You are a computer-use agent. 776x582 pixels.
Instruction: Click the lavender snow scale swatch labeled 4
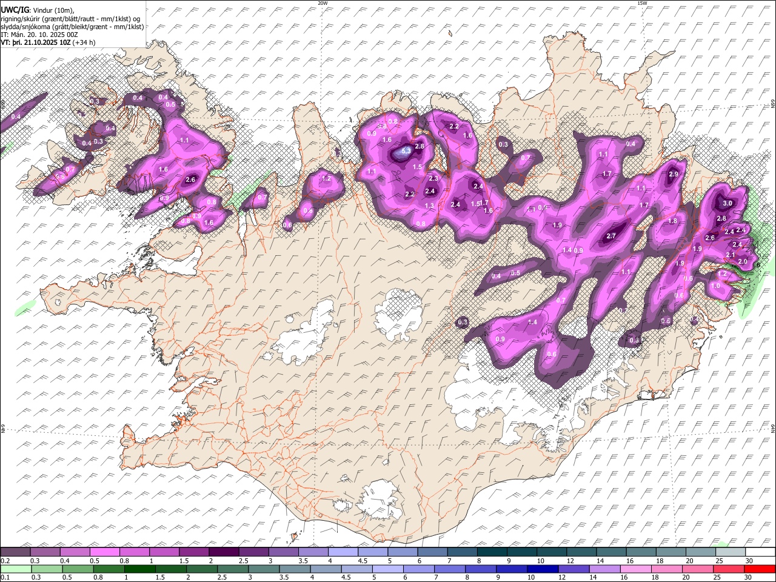pyautogui.click(x=343, y=552)
